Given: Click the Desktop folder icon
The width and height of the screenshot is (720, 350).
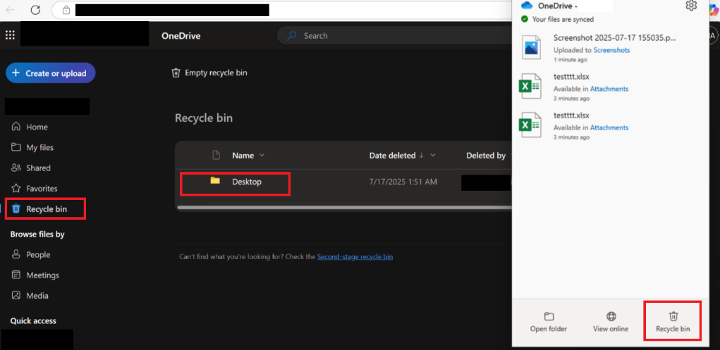Looking at the screenshot, I should 215,180.
